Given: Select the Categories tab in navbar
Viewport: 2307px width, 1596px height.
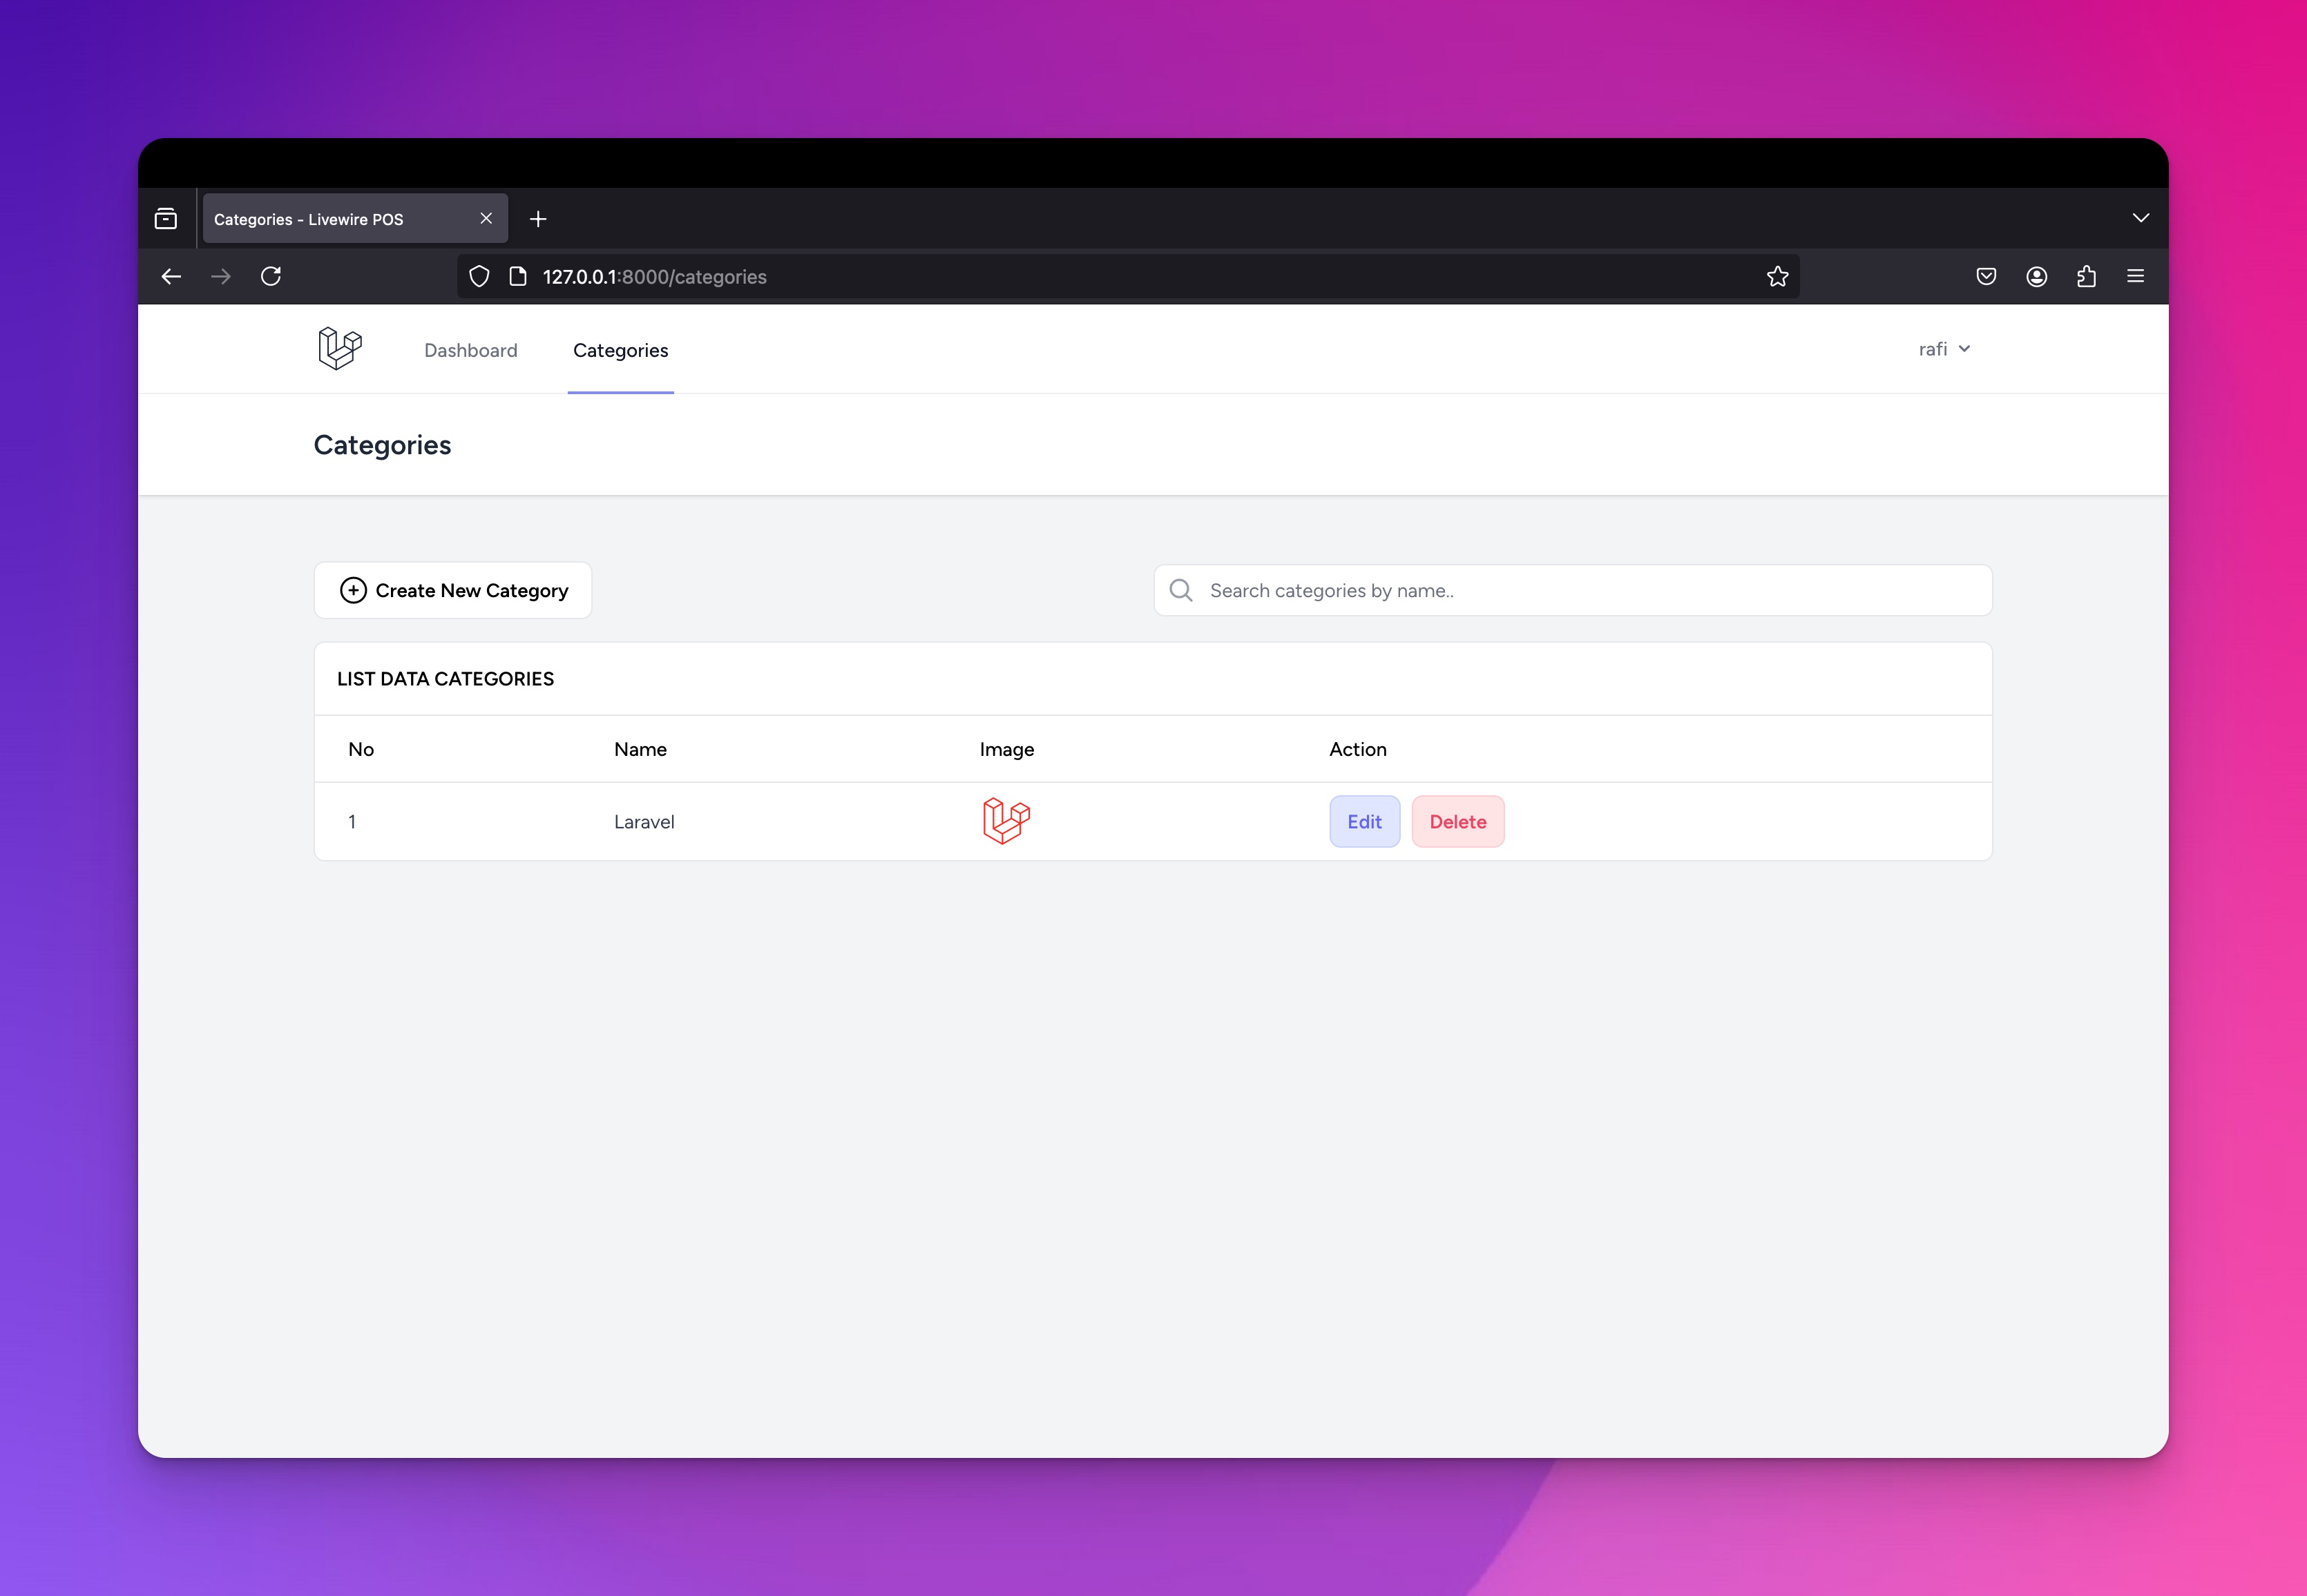Looking at the screenshot, I should click(x=620, y=349).
